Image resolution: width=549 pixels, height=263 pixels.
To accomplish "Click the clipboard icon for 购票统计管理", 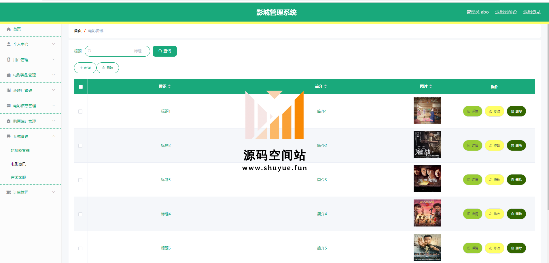I will (x=9, y=121).
